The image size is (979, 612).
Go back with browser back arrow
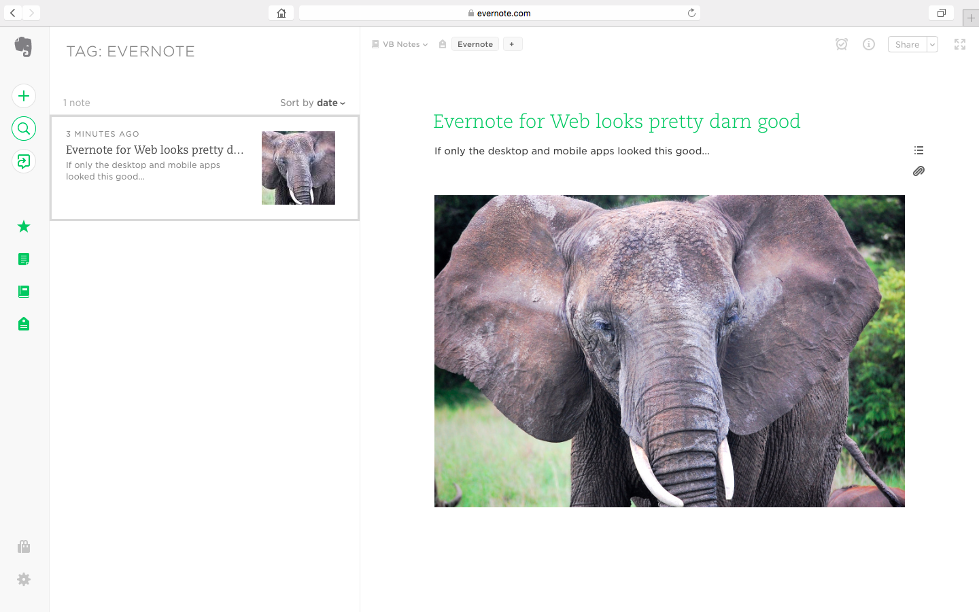tap(12, 13)
